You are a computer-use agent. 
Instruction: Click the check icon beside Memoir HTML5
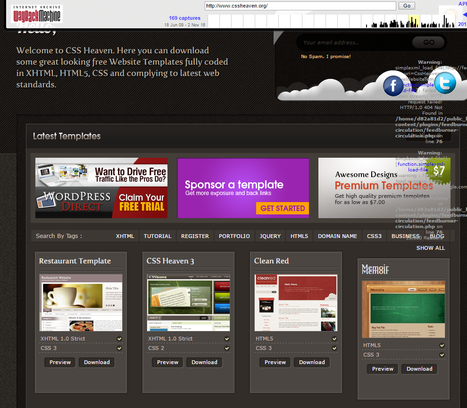tap(442, 345)
